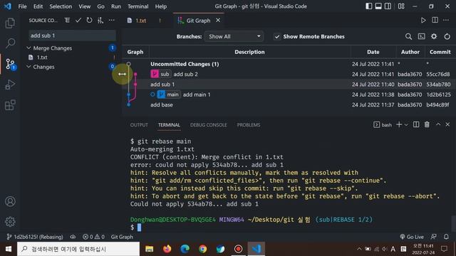Open the new terminal profile dropdown arrow

(406, 125)
